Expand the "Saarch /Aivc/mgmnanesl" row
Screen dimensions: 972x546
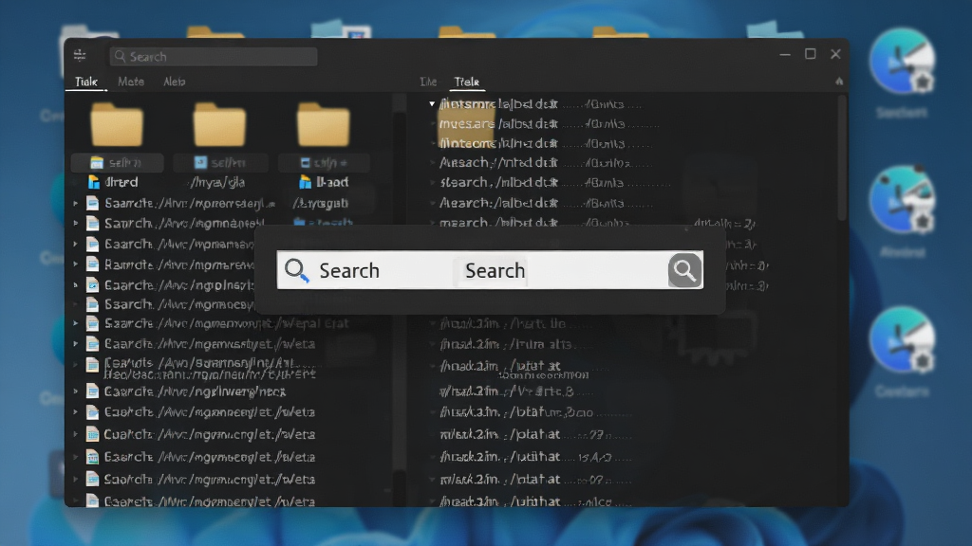pyautogui.click(x=76, y=223)
